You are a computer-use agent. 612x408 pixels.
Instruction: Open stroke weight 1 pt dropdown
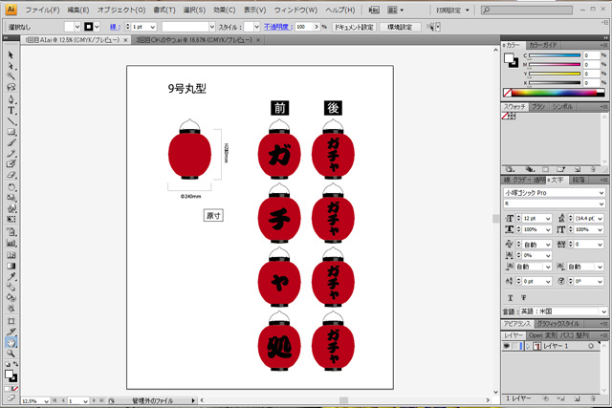tap(153, 27)
